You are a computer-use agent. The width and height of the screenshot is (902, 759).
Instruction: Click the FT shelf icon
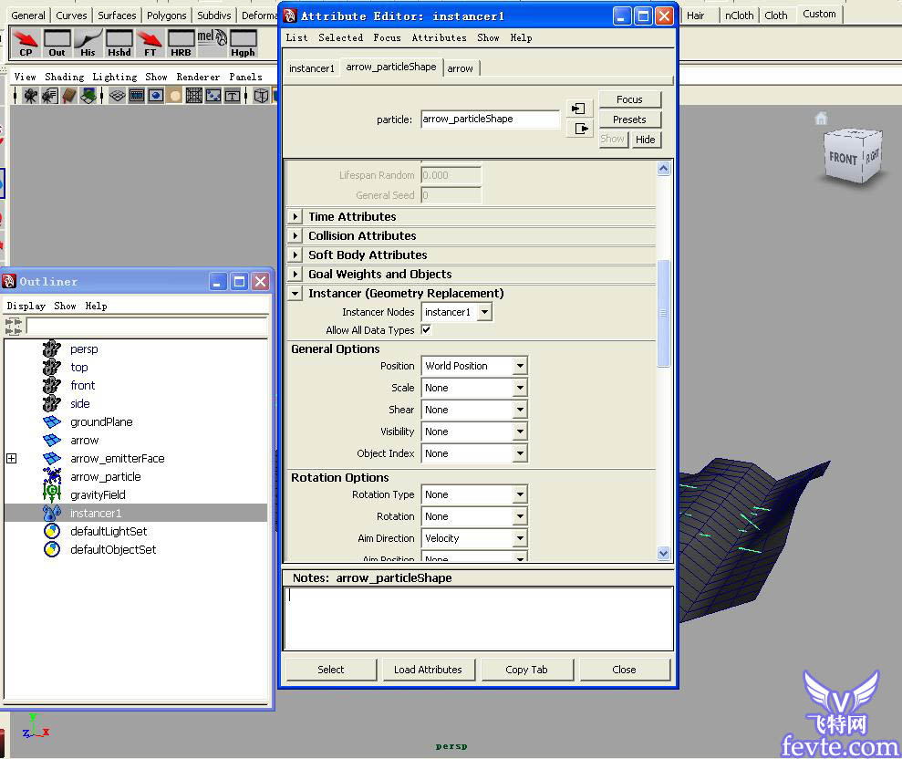click(x=150, y=43)
